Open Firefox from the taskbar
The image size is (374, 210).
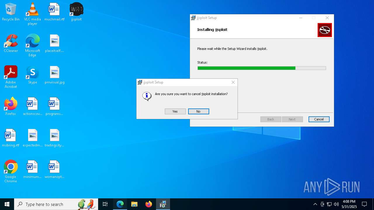pyautogui.click(x=149, y=204)
